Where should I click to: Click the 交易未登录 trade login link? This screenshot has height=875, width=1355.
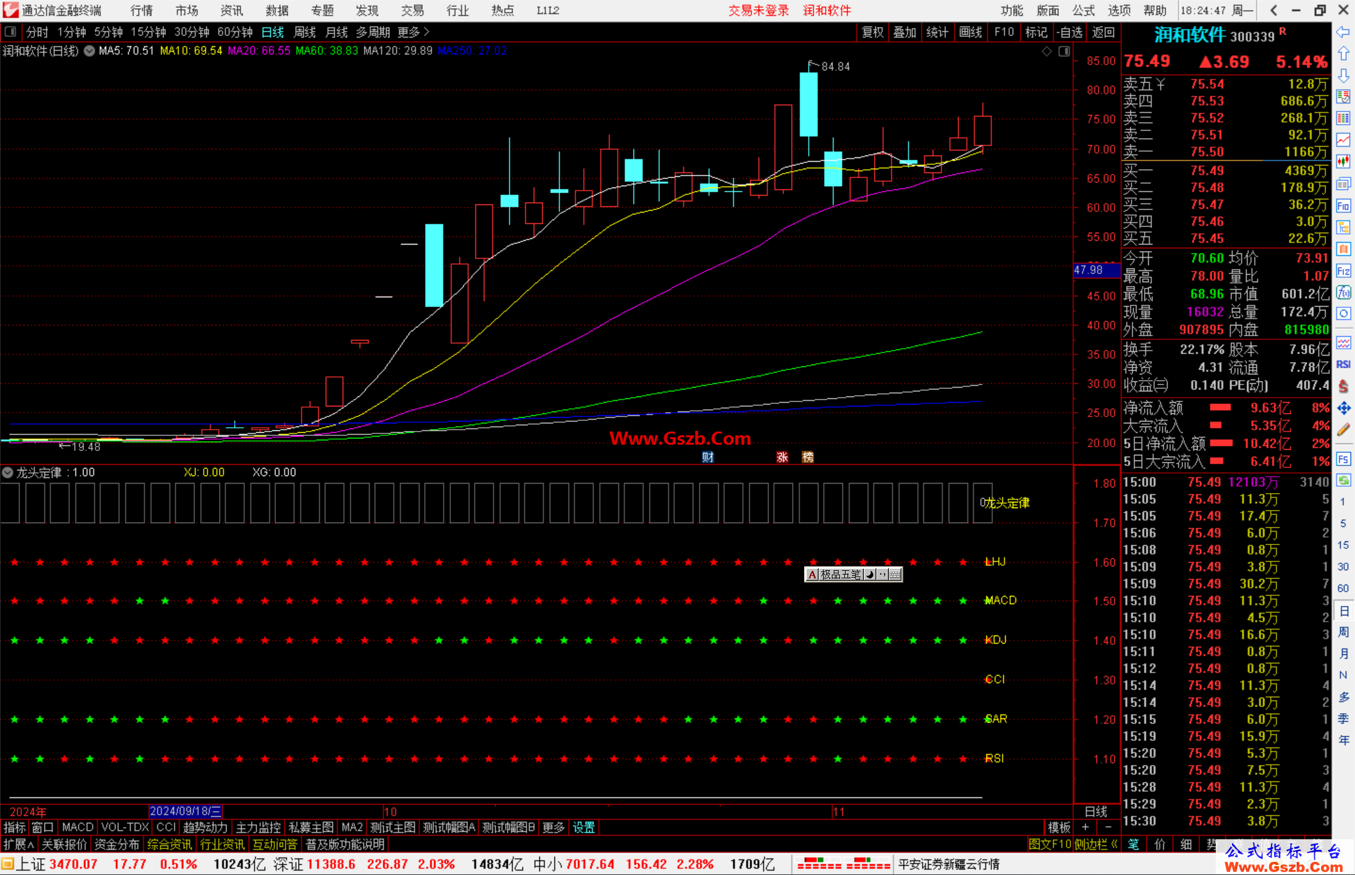[x=758, y=11]
